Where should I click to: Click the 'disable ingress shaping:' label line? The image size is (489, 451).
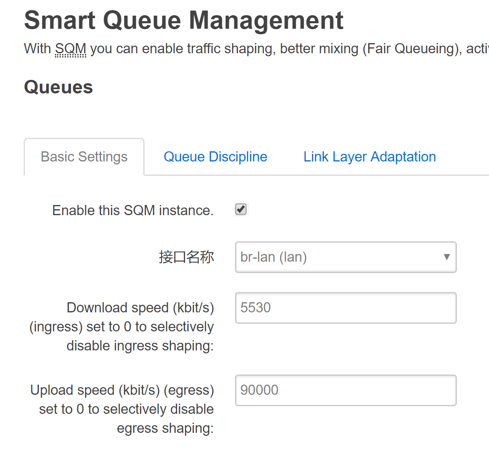click(x=140, y=346)
